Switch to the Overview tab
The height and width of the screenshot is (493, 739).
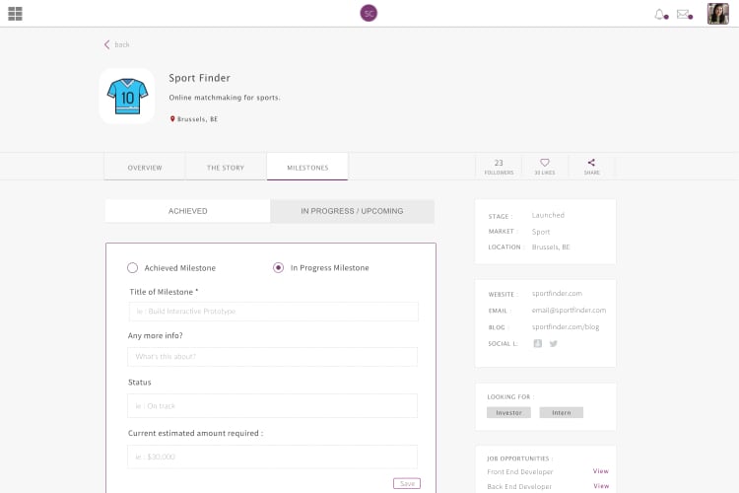click(x=145, y=168)
